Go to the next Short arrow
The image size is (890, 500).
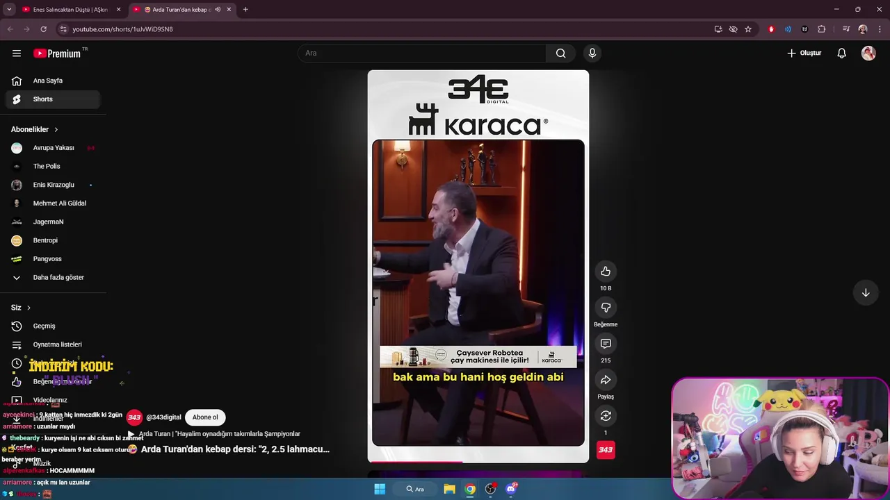[866, 292]
